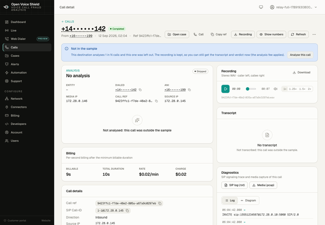
Task: Click the Media IP 172.28.0.146 value
Action: pos(77,101)
